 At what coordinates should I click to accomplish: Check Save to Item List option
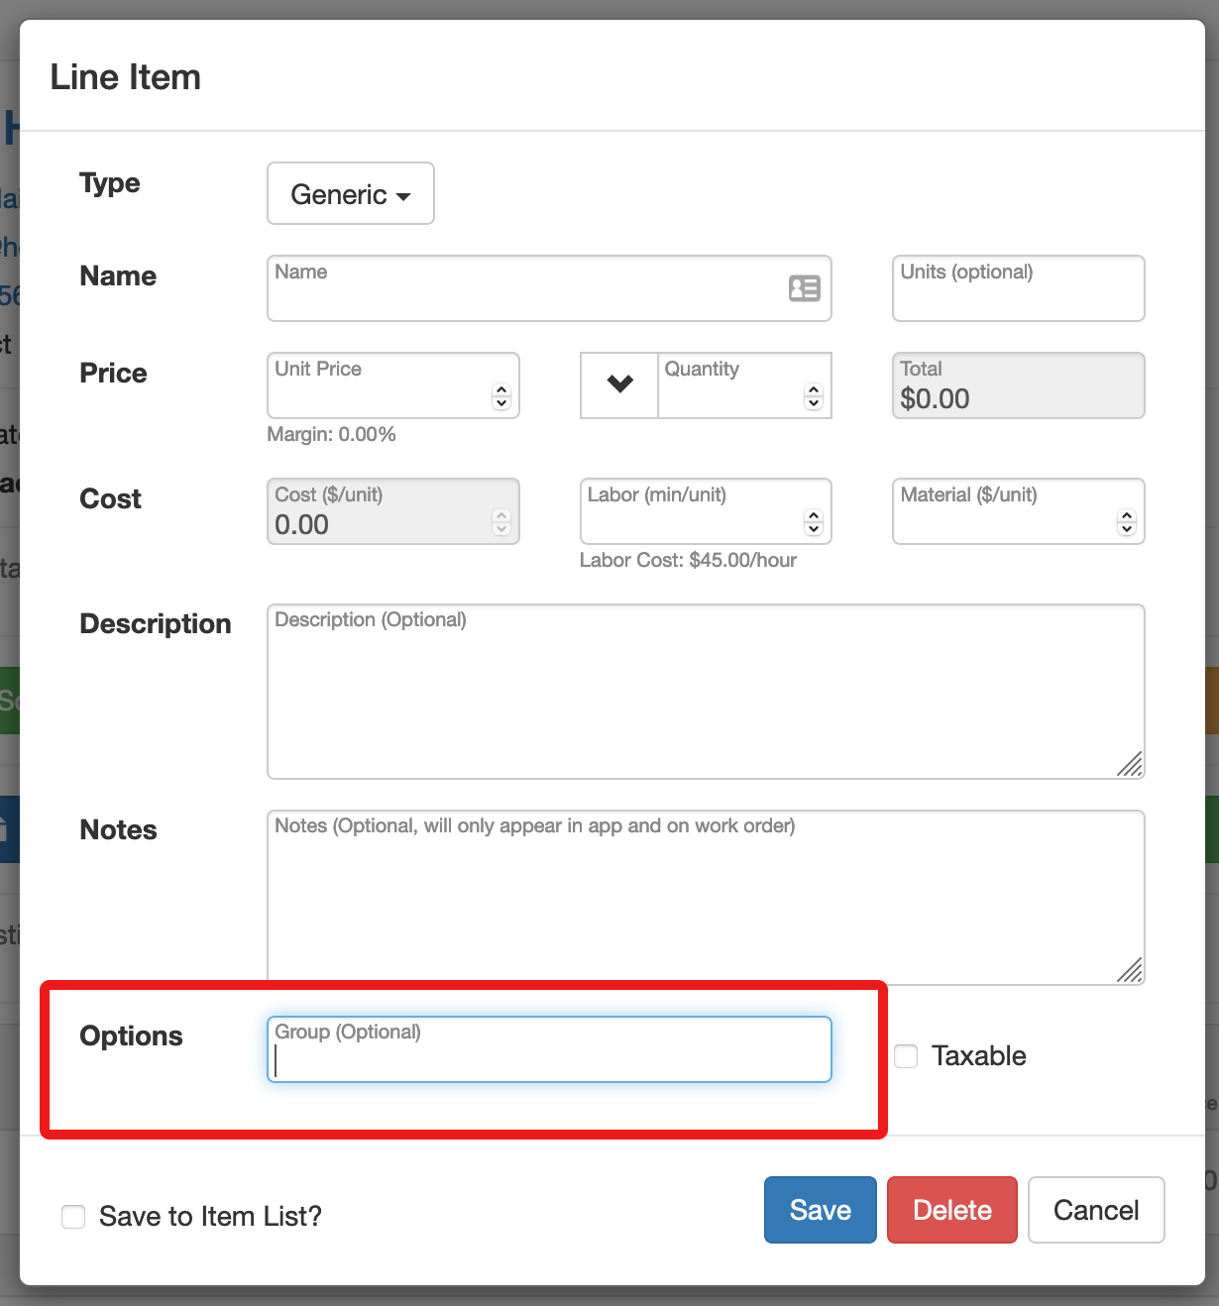[x=73, y=1216]
